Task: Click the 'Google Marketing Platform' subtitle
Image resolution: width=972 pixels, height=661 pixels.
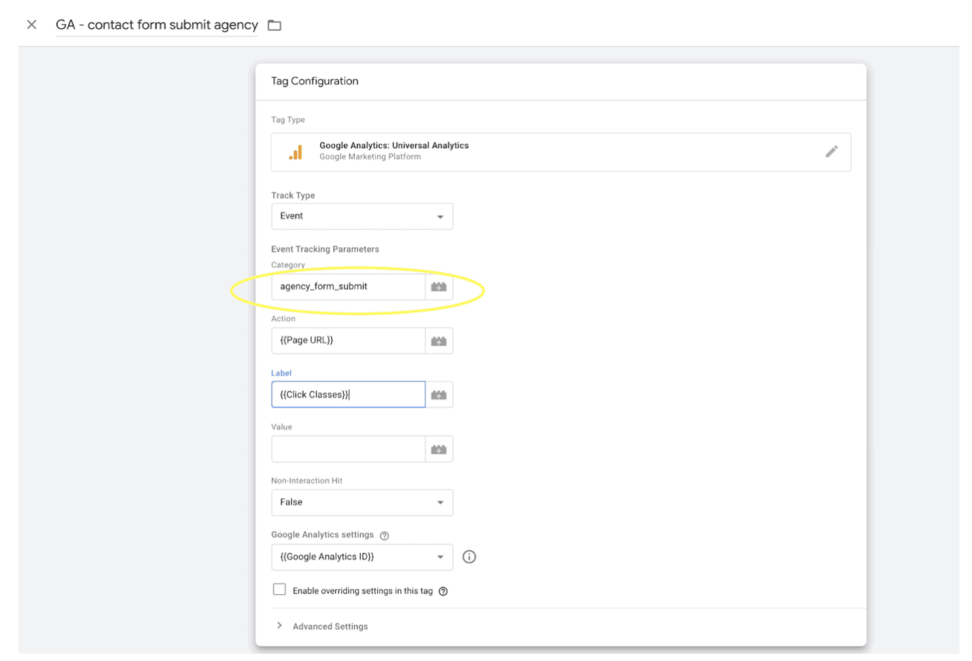Action: 370,157
